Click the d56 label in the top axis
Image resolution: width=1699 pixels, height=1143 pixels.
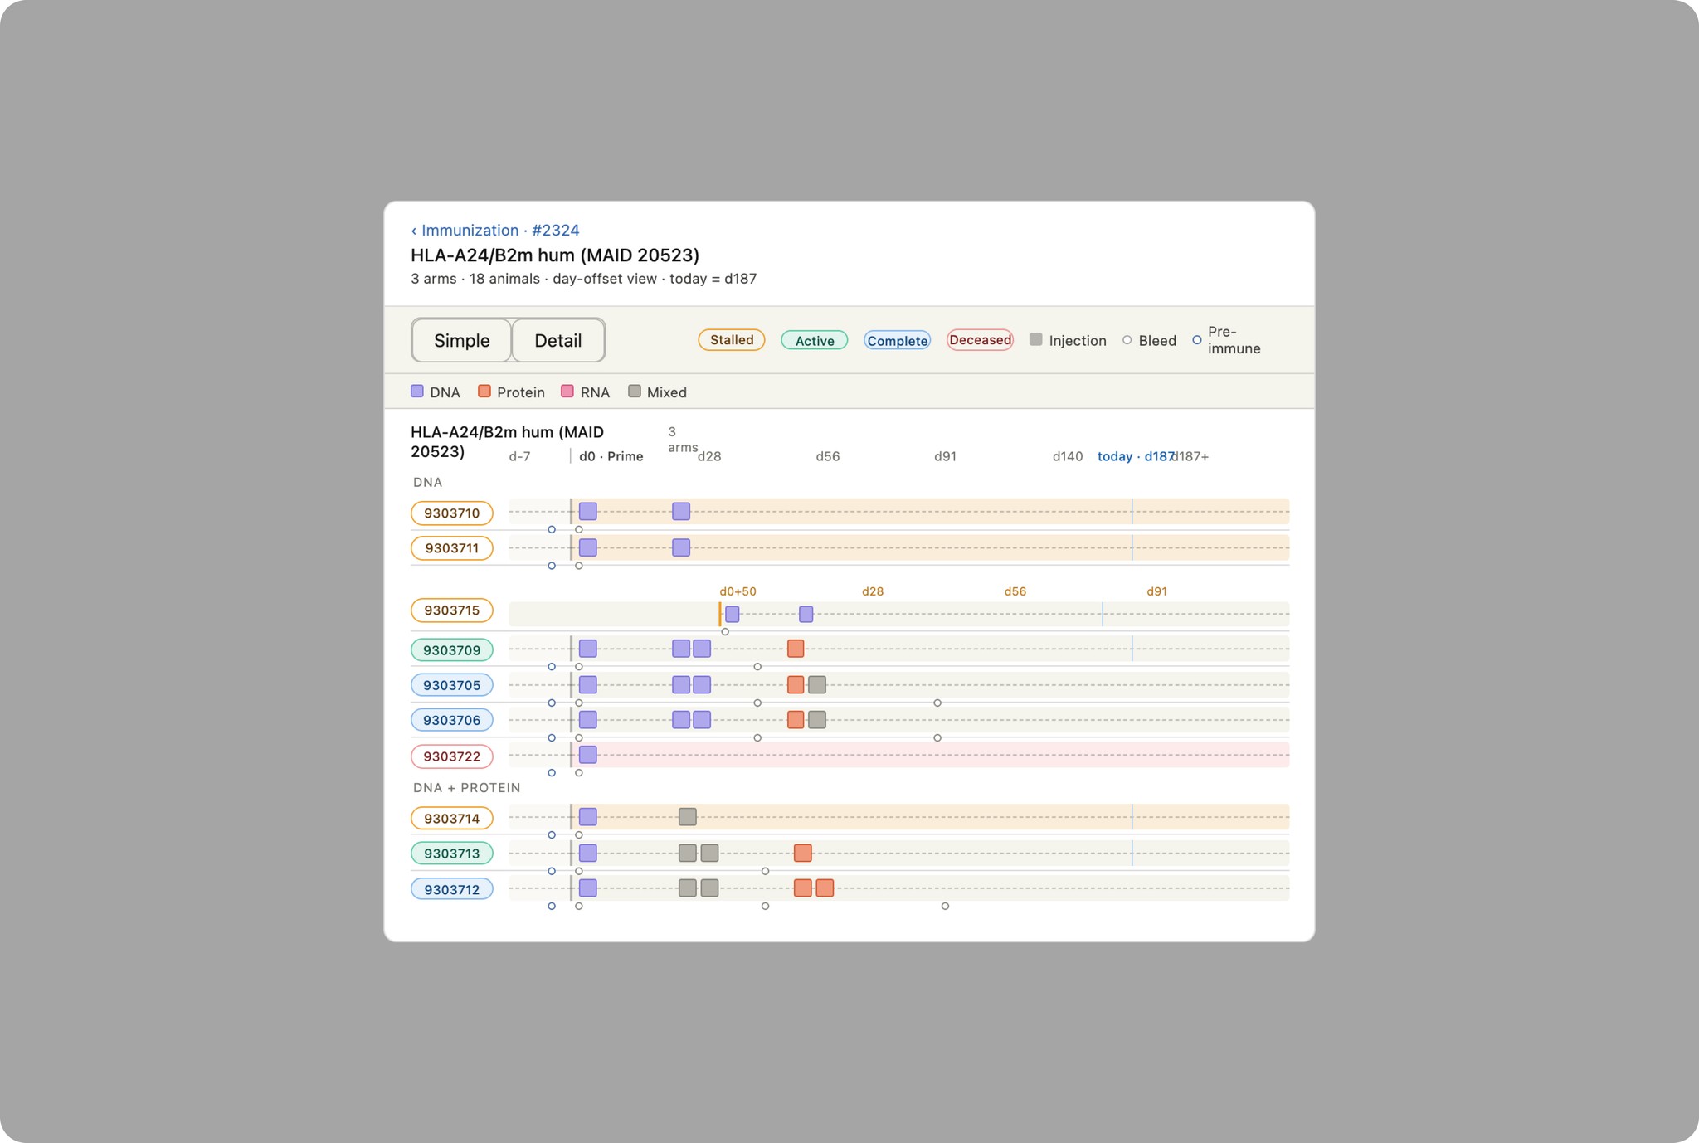pyautogui.click(x=828, y=456)
